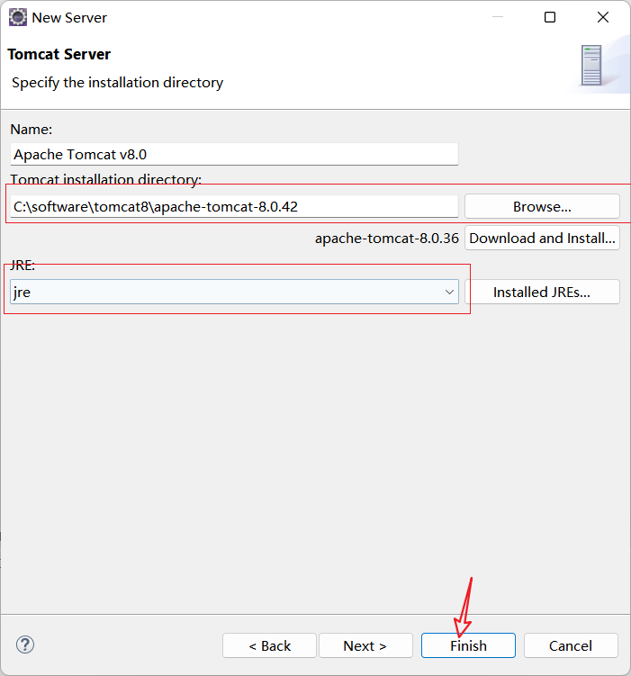
Task: Cancel the New Server dialog
Action: 571,645
